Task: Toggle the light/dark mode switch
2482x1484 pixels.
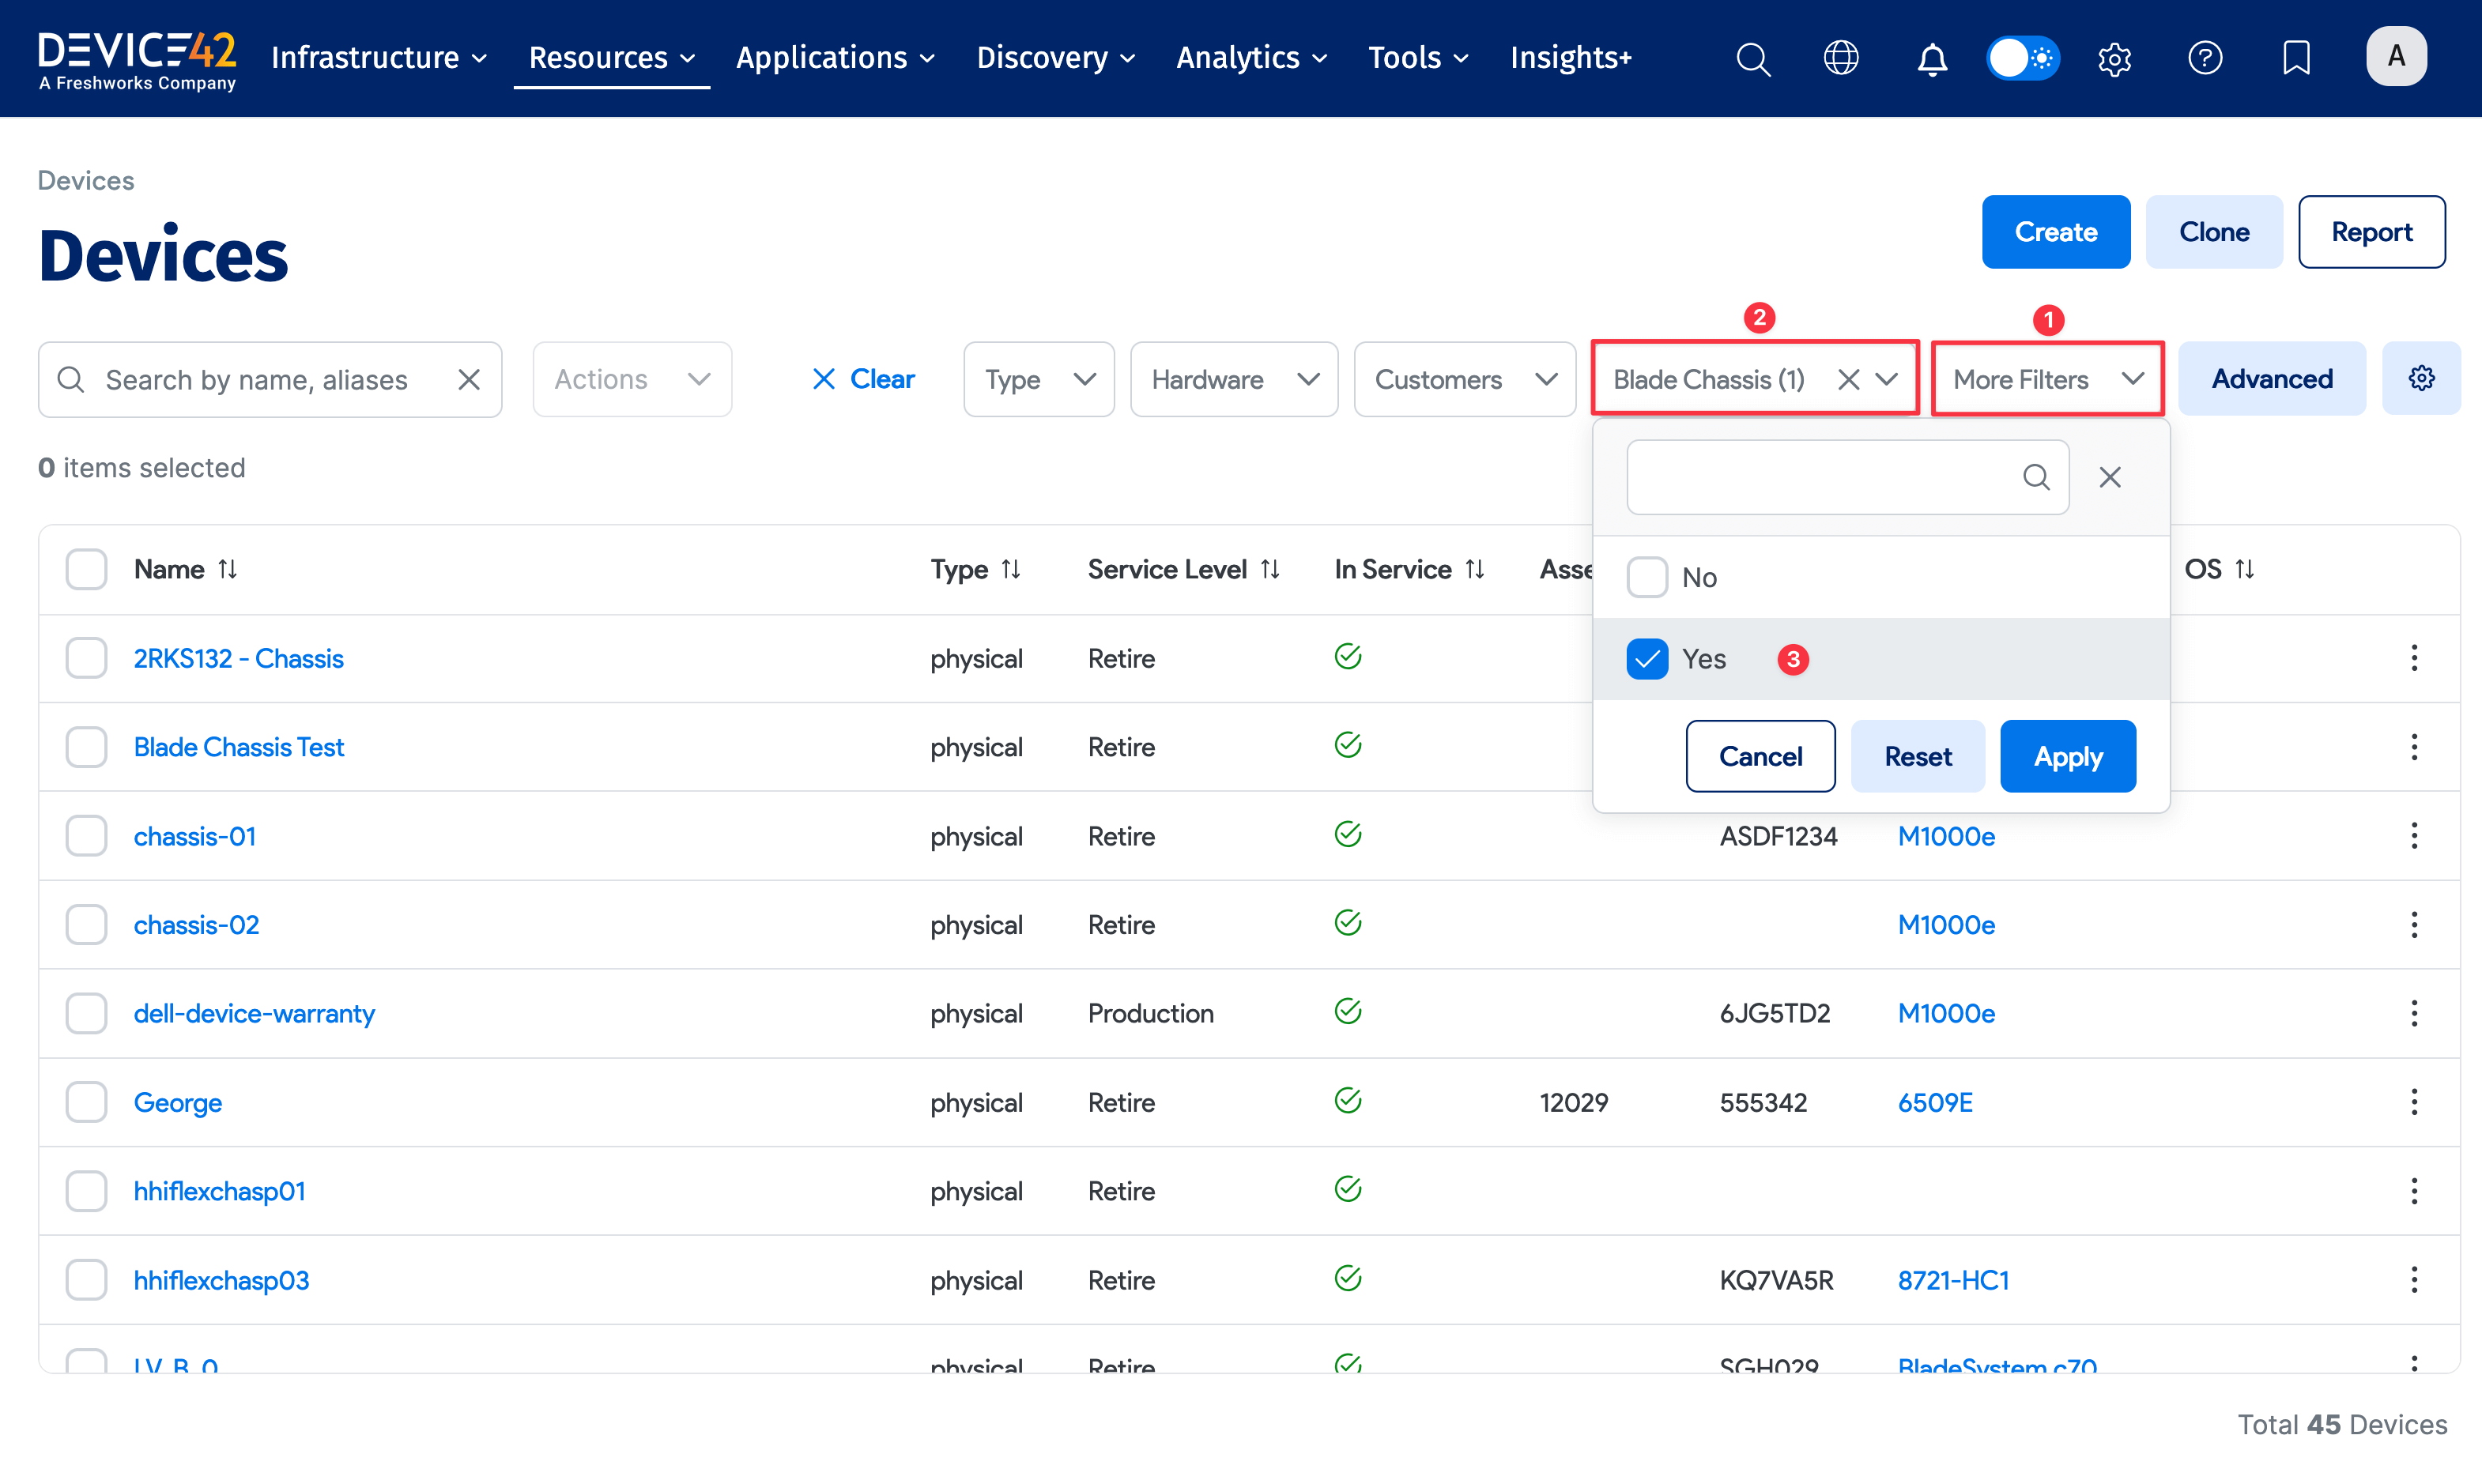Action: [x=2022, y=58]
